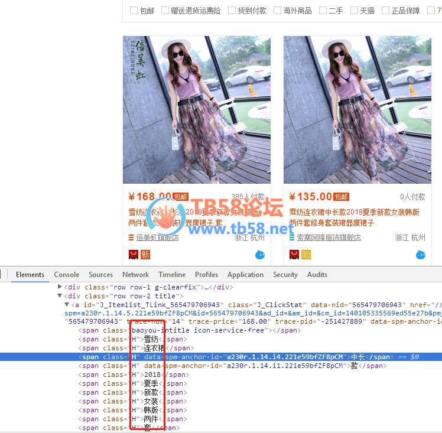Click shop icon beside 索塞阿隆服饰旗舰店
Image resolution: width=442 pixels, height=433 pixels.
(x=292, y=237)
